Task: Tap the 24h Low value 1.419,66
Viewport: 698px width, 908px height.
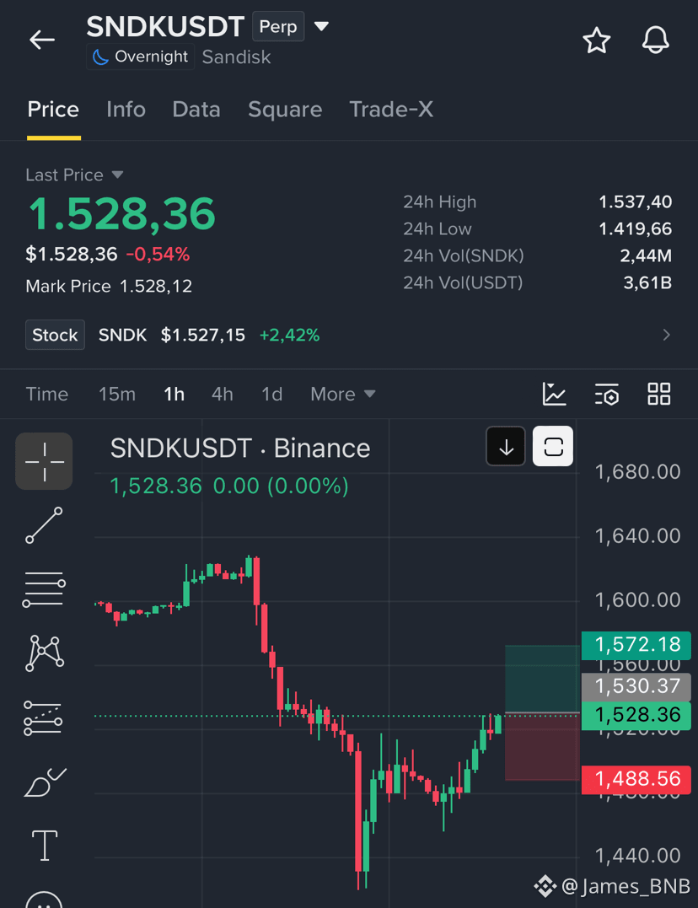Action: 635,228
